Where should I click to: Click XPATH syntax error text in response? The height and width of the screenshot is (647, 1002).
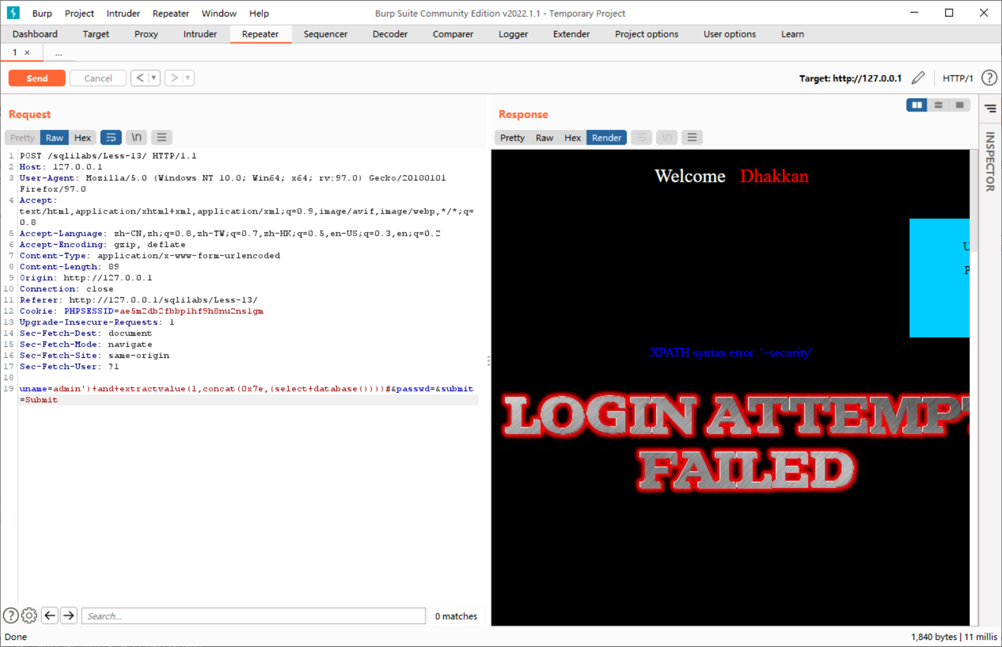(731, 353)
